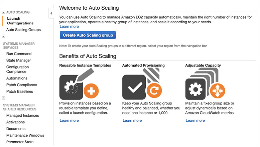
Task: Open Learn more link under the welcome text
Action: coord(69,27)
